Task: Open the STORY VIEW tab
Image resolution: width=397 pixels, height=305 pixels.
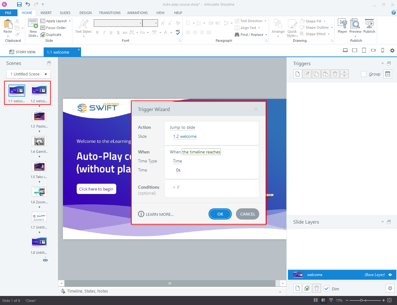Action: pos(22,52)
